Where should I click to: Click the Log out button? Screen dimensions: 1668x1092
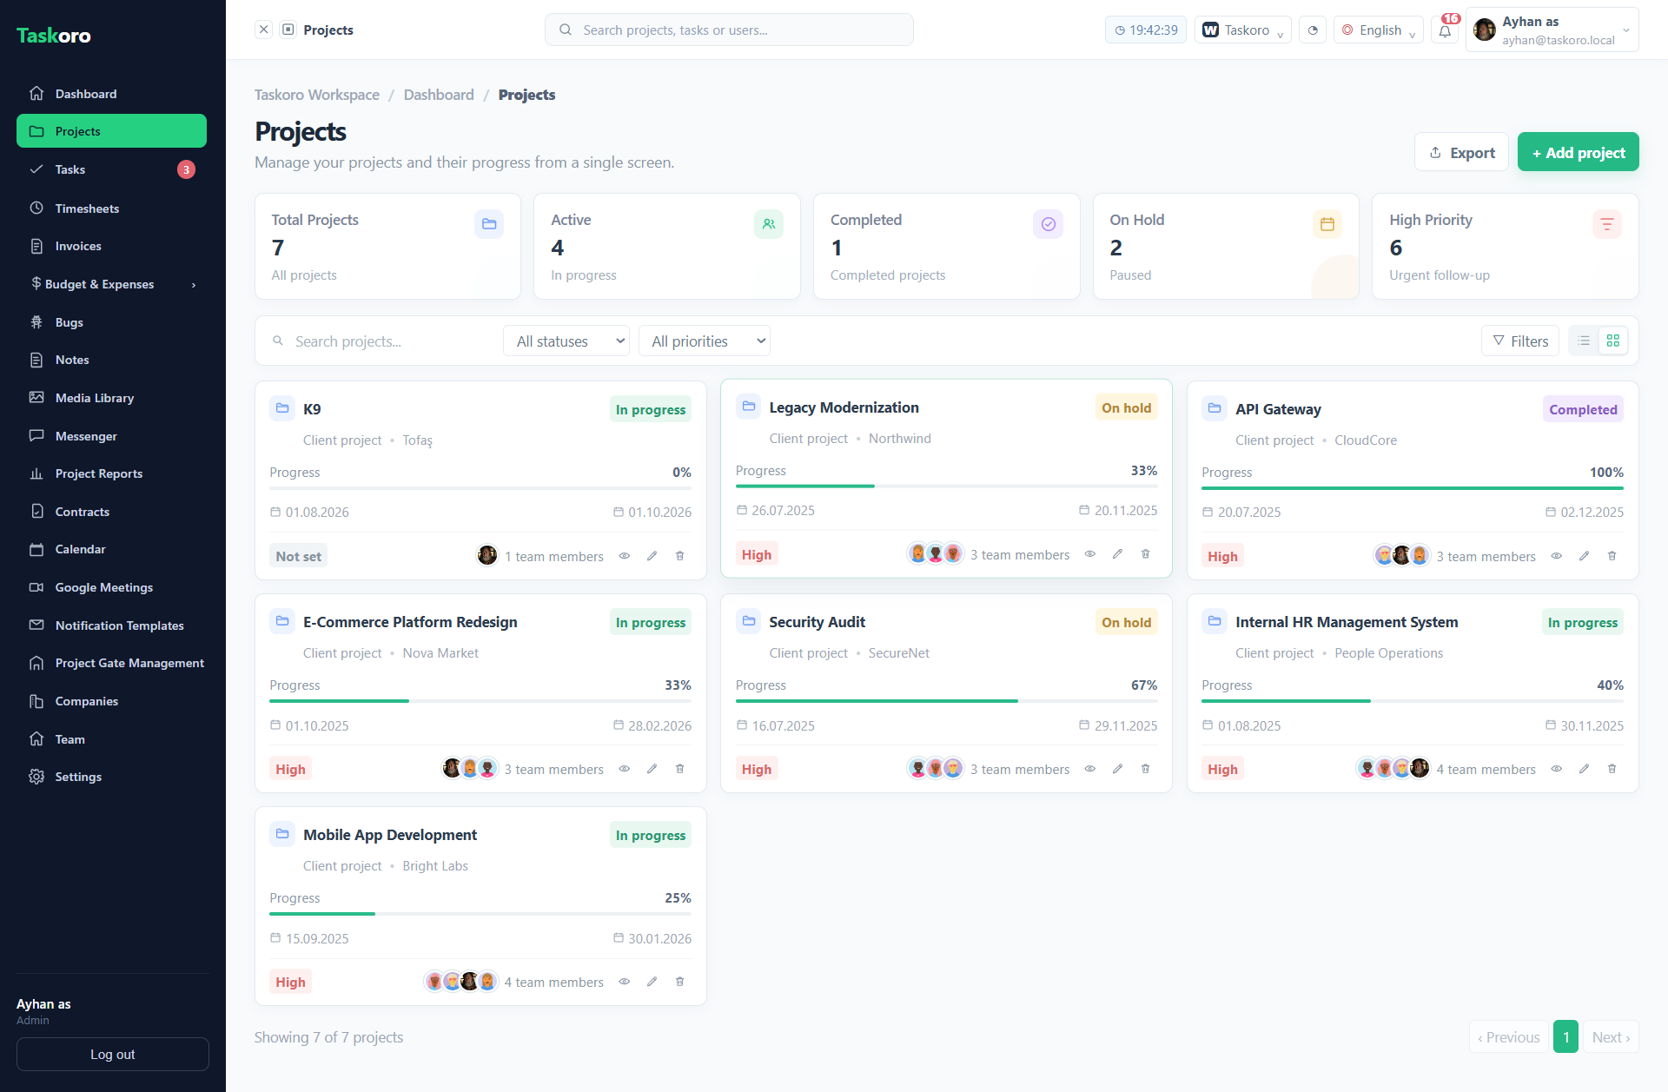[113, 1054]
